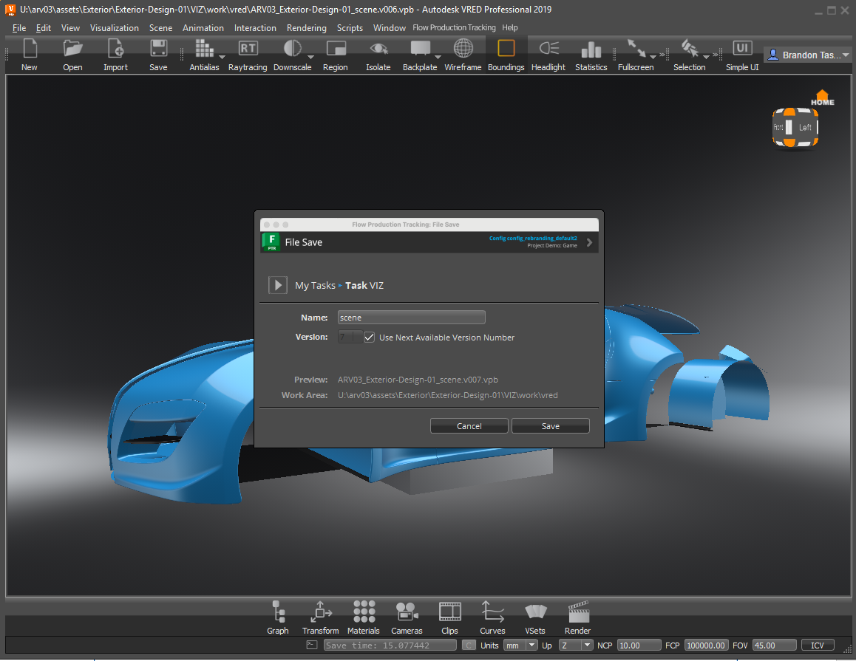Open the Visualization menu

coord(114,28)
